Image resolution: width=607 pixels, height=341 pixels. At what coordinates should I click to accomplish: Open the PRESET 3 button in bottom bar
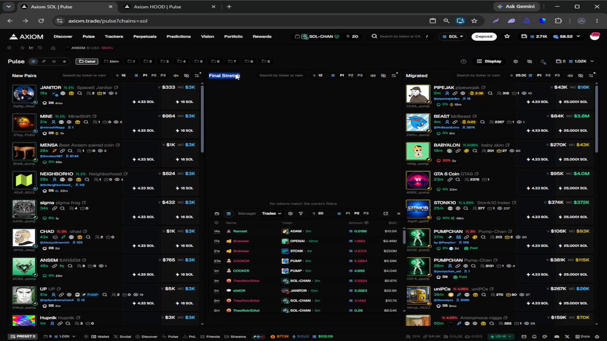[x=23, y=336]
